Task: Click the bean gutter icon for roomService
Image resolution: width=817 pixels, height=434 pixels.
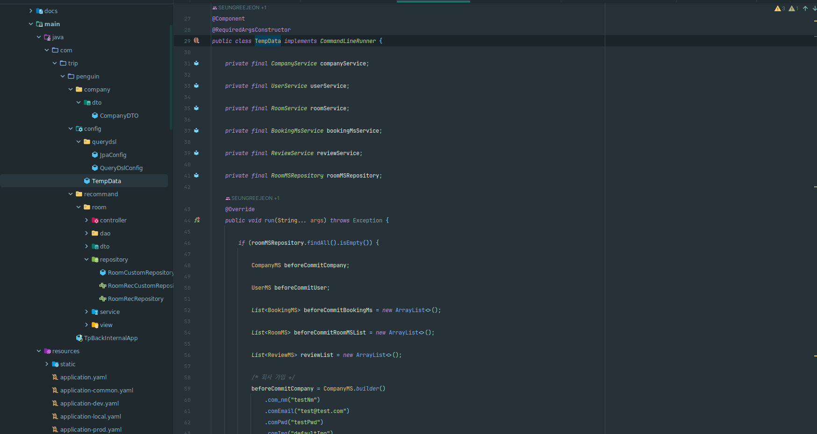Action: pos(196,108)
